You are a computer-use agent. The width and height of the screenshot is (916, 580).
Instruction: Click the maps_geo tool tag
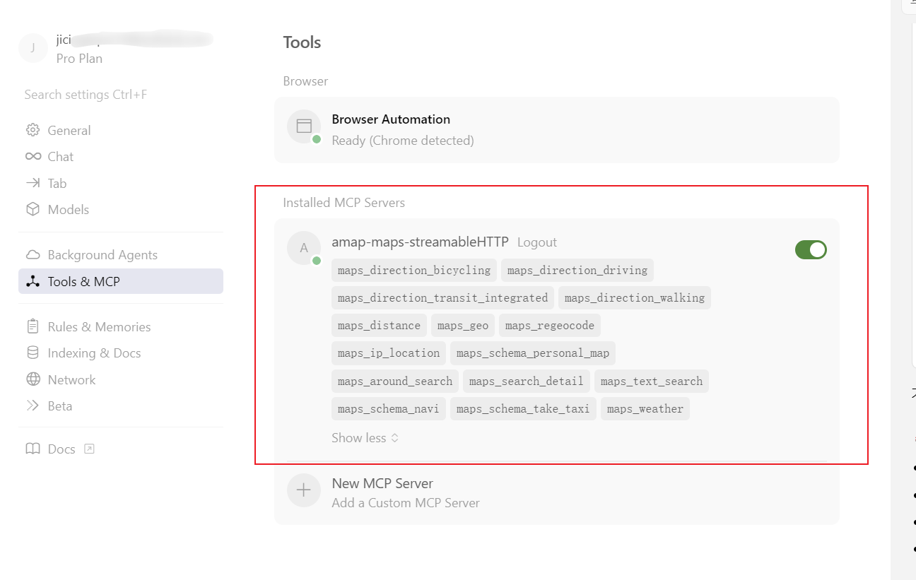click(463, 325)
